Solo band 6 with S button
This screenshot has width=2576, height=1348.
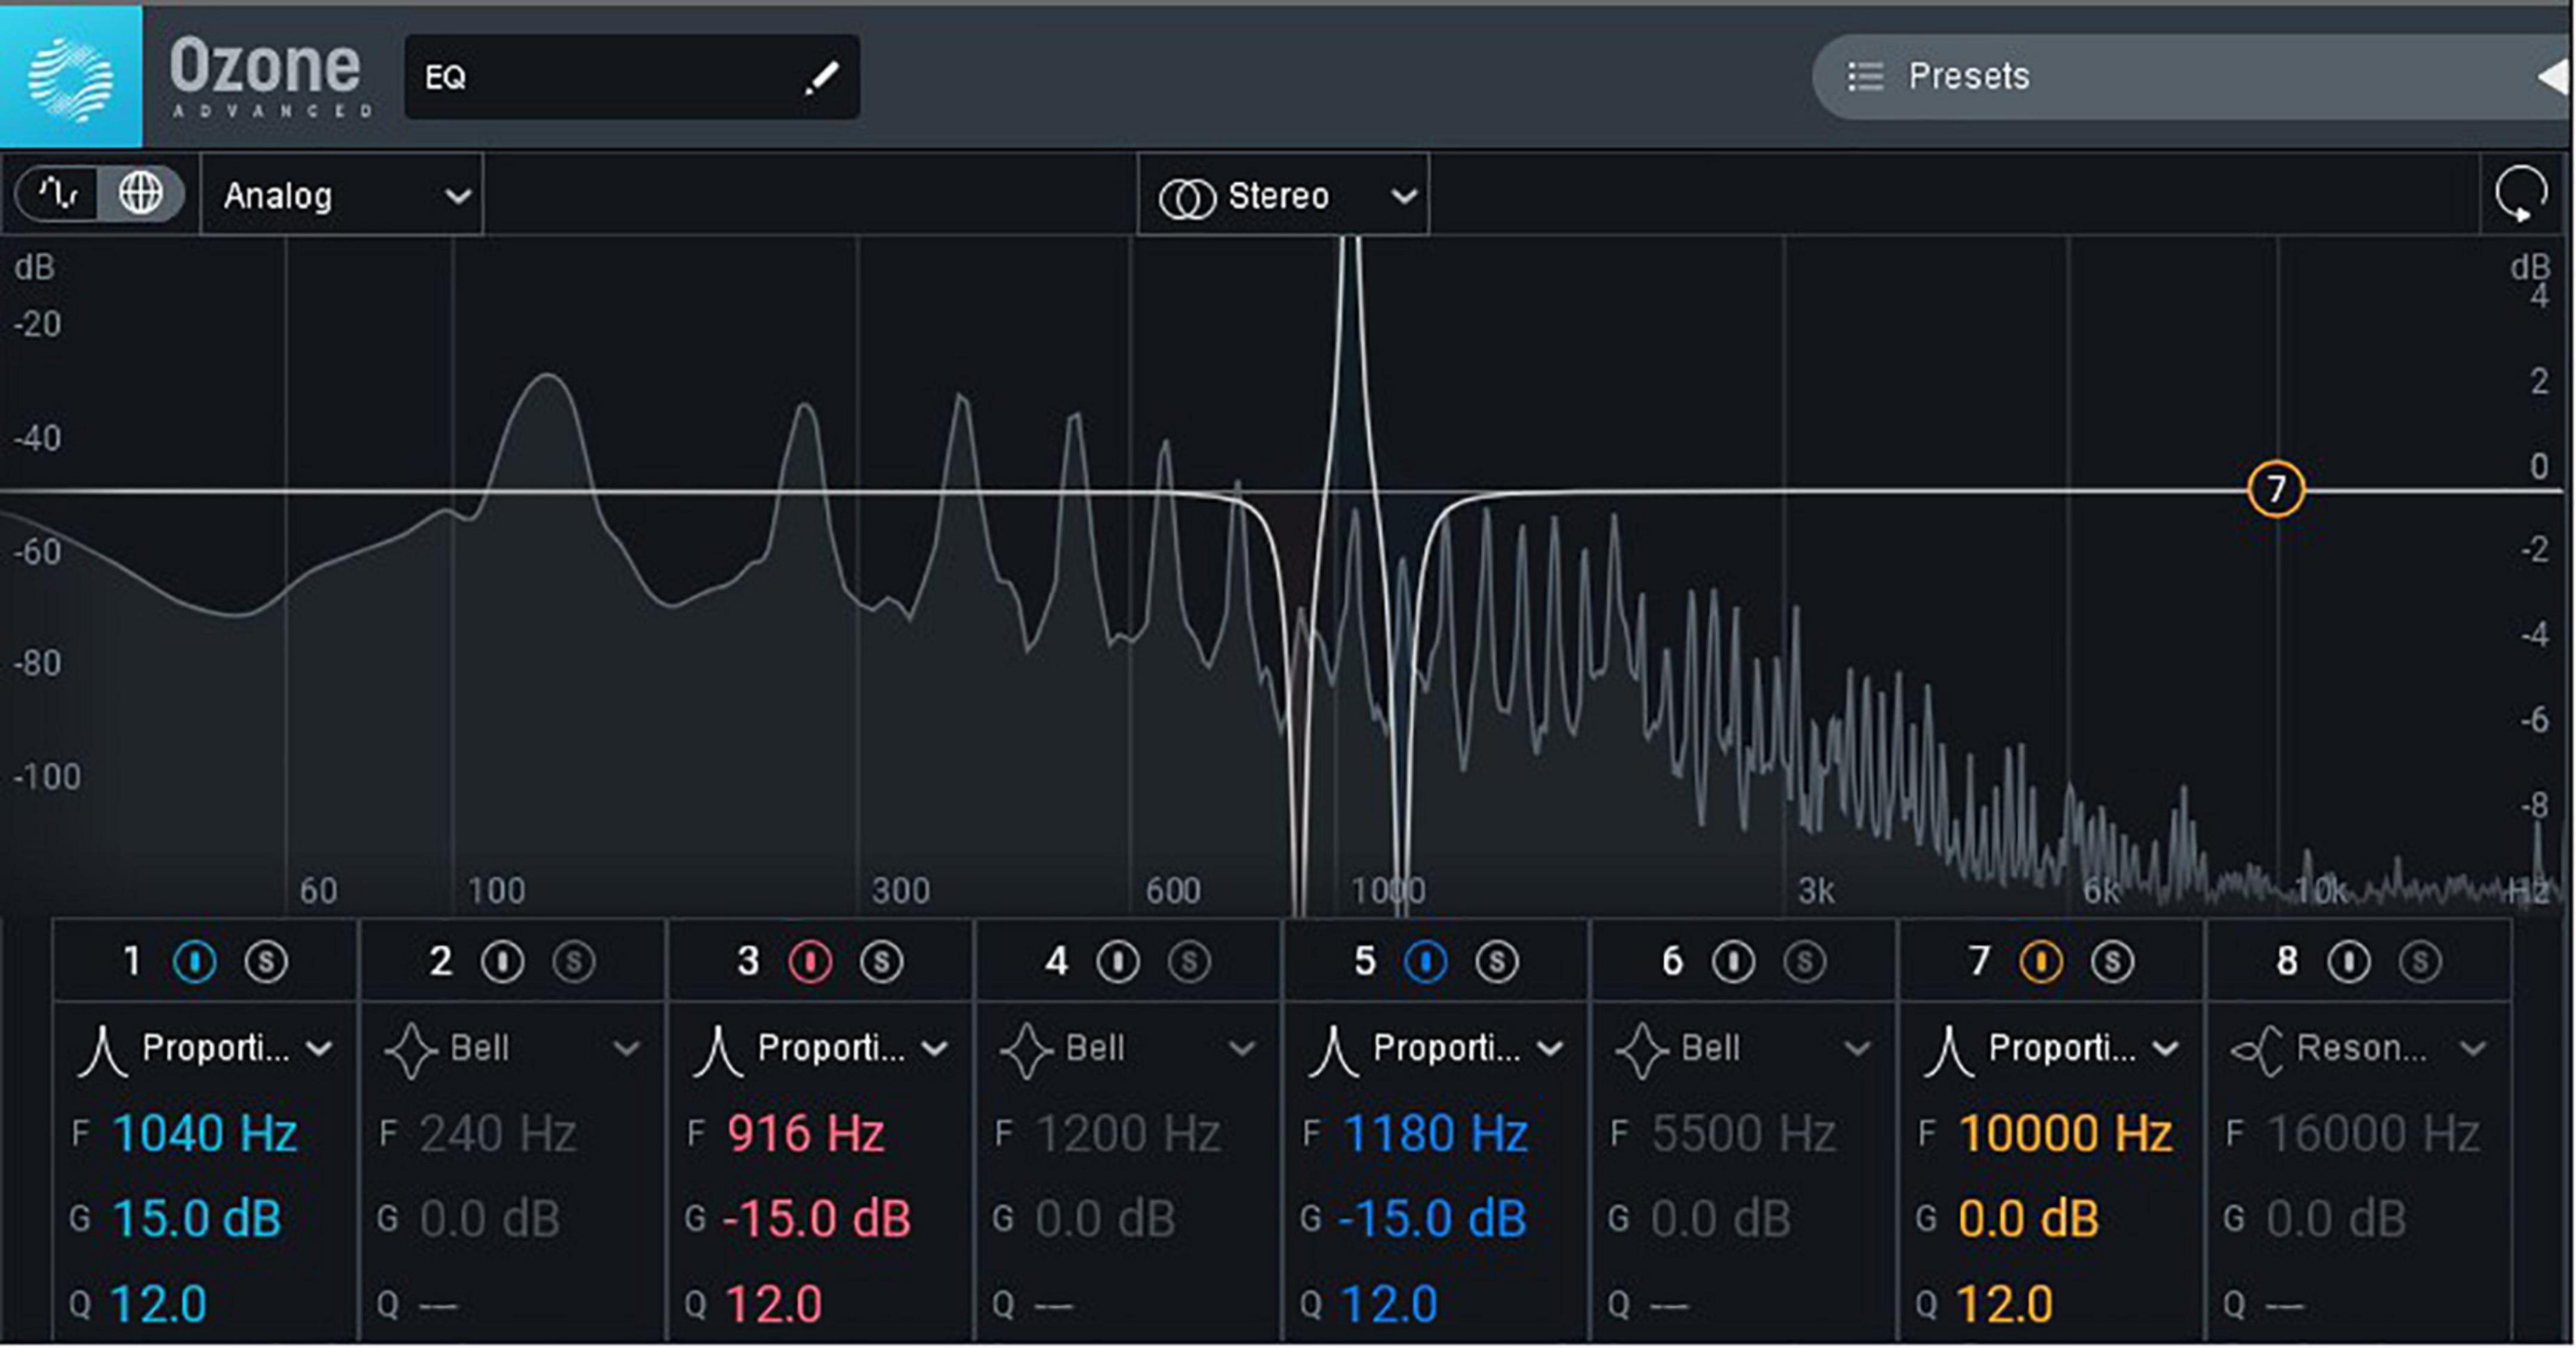tap(1805, 962)
